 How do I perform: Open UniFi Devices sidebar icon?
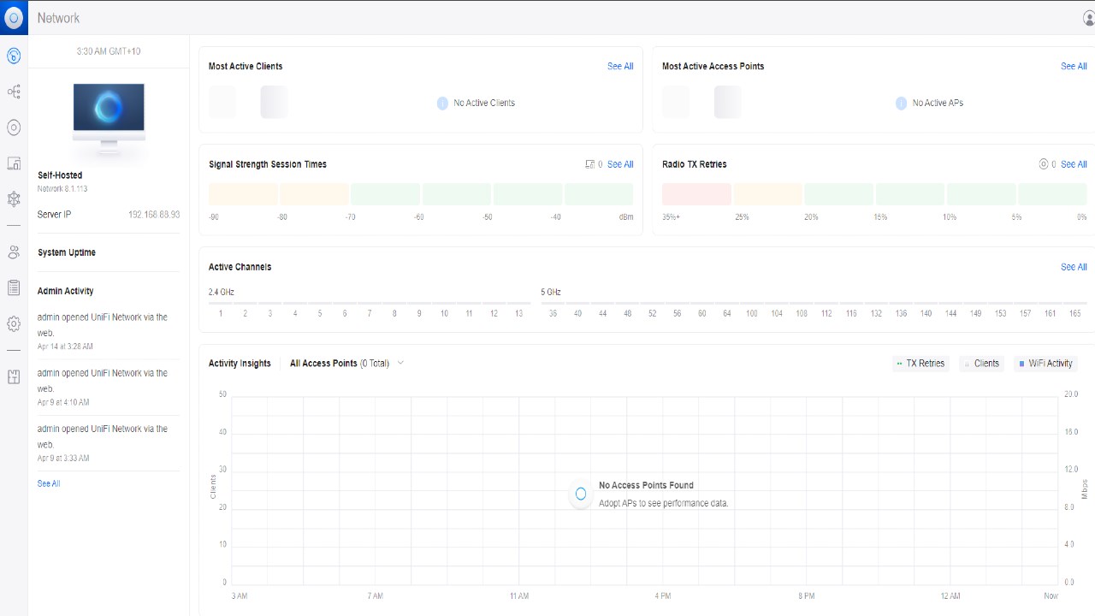pos(14,127)
